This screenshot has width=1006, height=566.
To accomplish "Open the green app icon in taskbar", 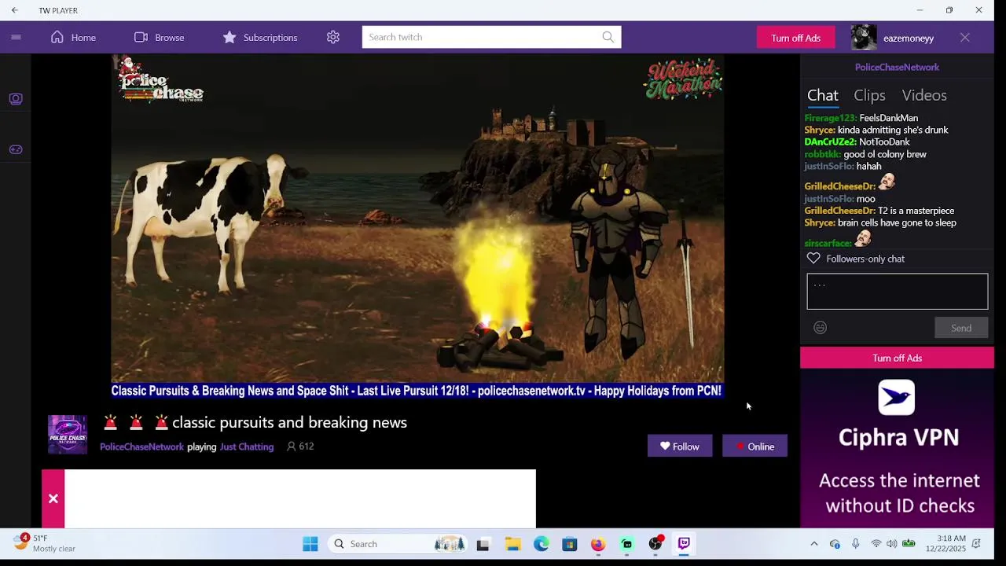I will [x=627, y=544].
